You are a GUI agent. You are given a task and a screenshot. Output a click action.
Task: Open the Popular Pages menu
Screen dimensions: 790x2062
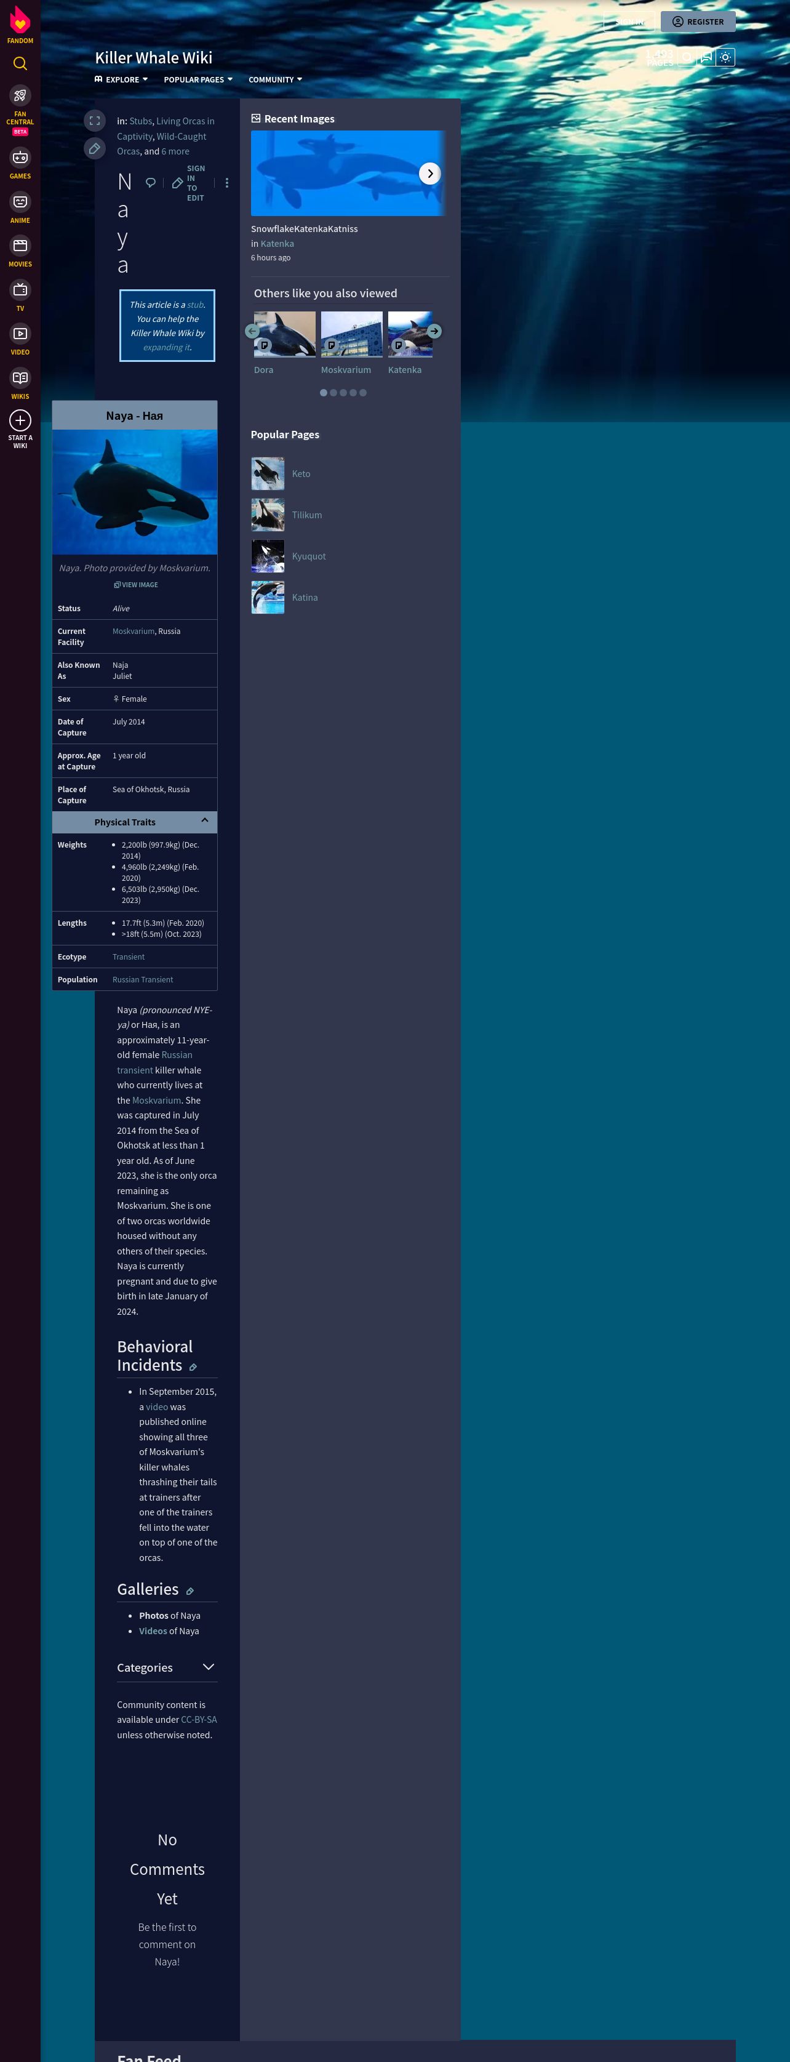coord(197,79)
